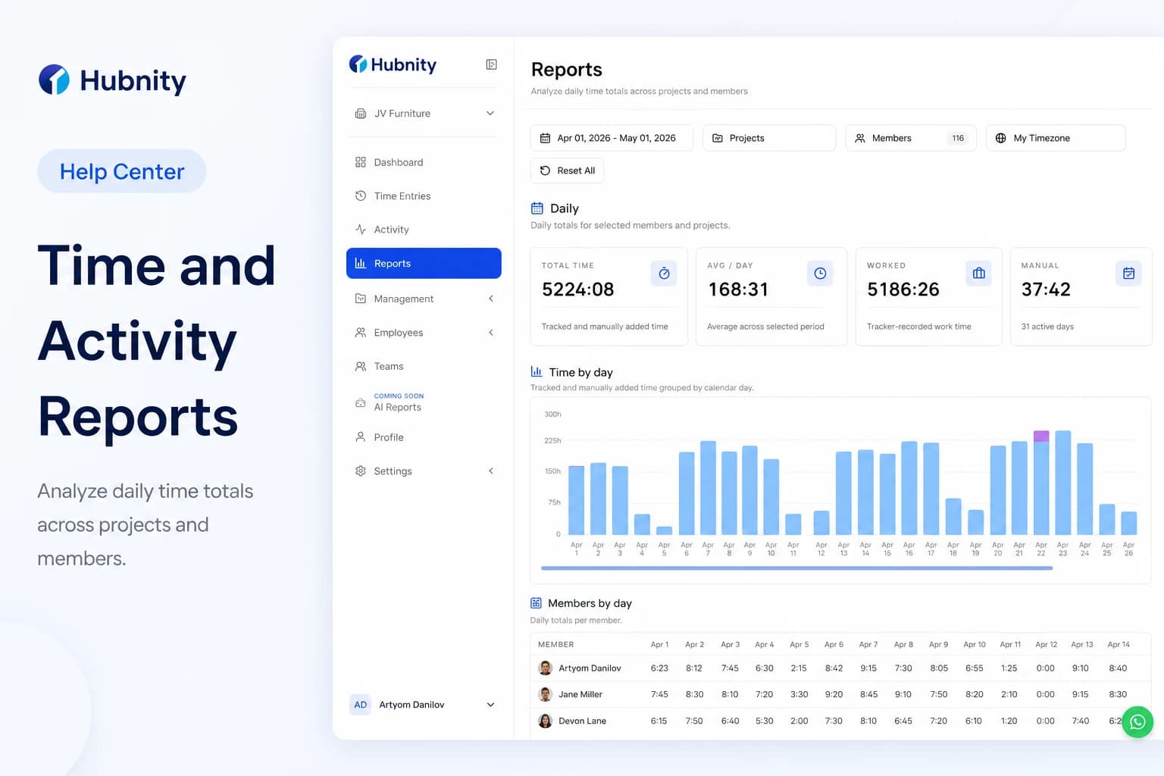Click the Apr 7 bar in the chart
The height and width of the screenshot is (776, 1164).
(708, 488)
